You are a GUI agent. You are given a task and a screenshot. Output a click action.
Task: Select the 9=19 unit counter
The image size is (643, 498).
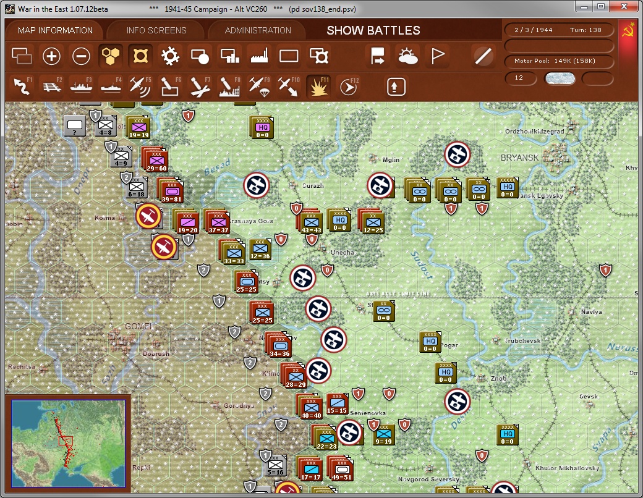click(x=383, y=436)
